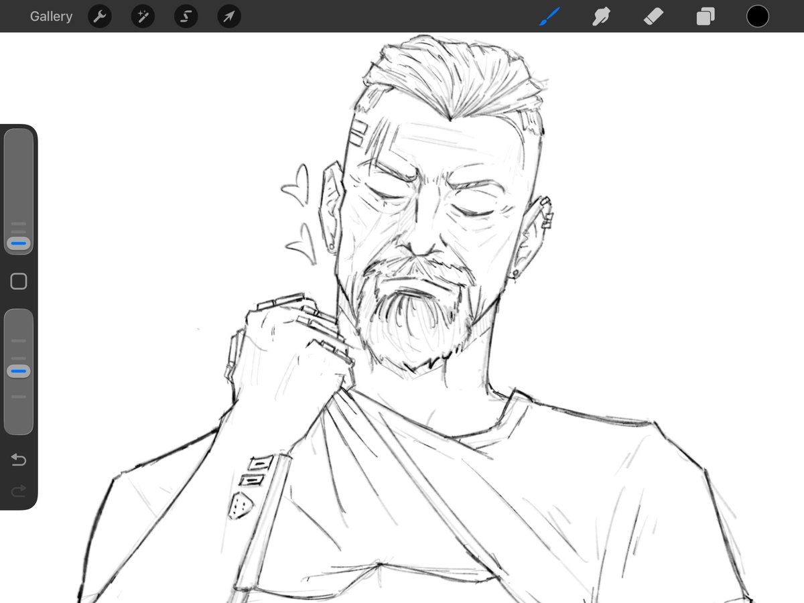Open the Actions wrench menu

99,16
